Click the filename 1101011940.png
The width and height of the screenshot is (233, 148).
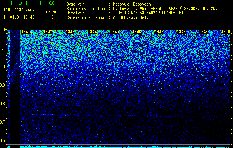(19, 10)
